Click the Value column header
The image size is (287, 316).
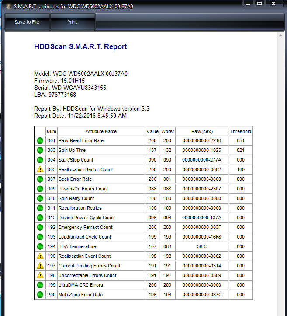pos(152,131)
